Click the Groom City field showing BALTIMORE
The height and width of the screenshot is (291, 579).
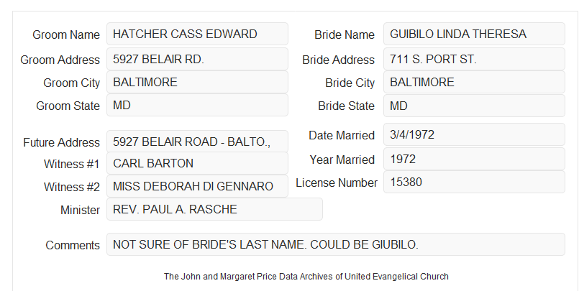tap(197, 82)
